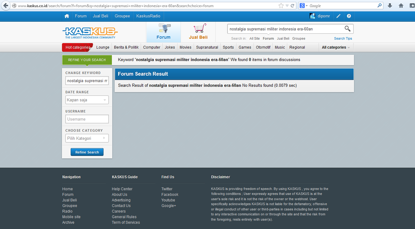Click the Kaskus search magnifier button
415x229 pixels.
348,29
